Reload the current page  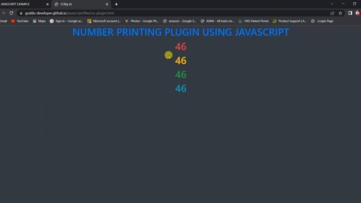[11, 13]
